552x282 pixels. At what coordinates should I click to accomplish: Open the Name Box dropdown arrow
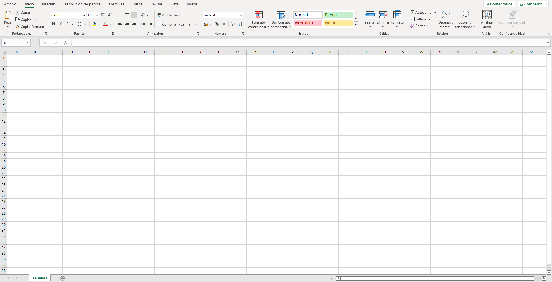28,43
